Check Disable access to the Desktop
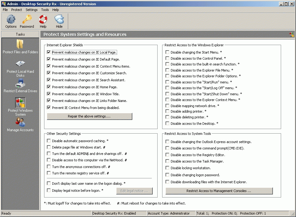The image size is (296, 217). [167, 123]
